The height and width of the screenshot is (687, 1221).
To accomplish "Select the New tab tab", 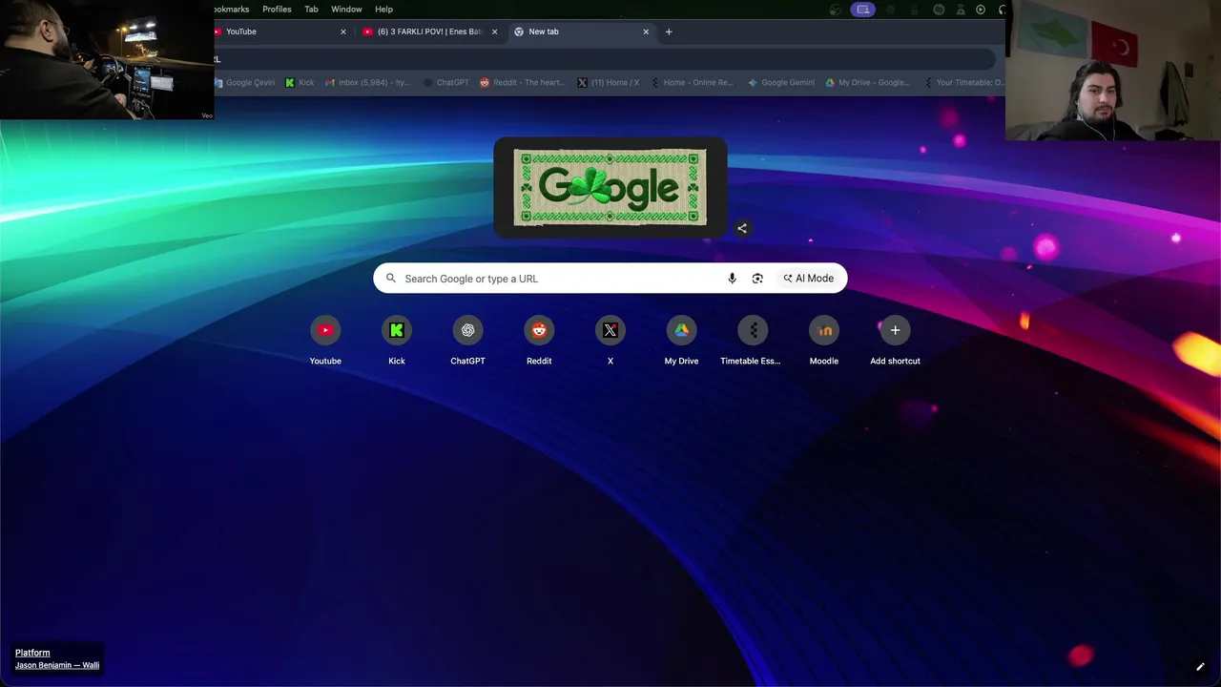I will coord(582,31).
